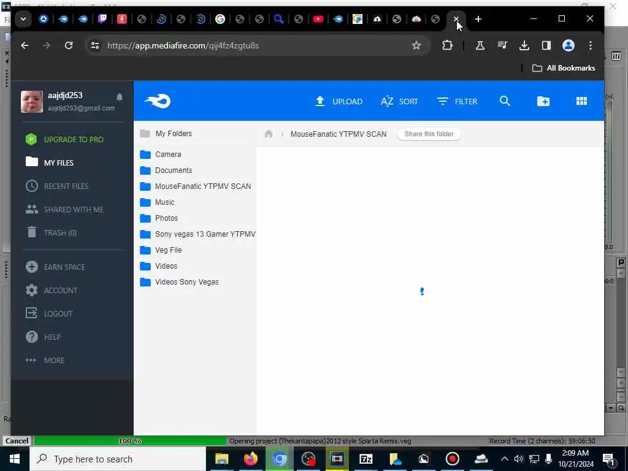
Task: Switch to the YouTube browser tab
Action: [x=318, y=19]
